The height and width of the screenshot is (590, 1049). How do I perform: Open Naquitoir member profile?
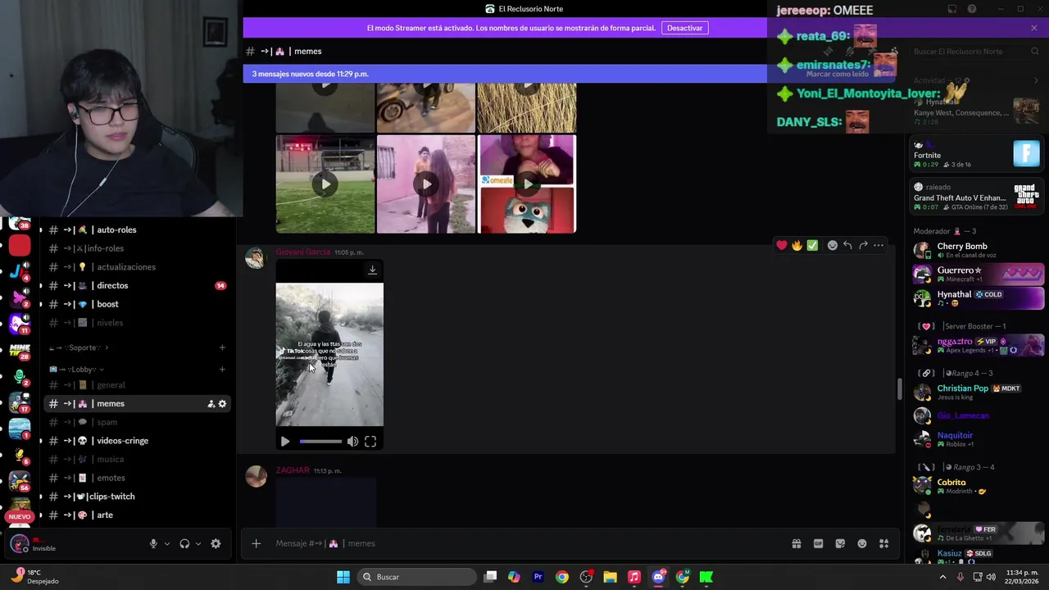pos(979,439)
